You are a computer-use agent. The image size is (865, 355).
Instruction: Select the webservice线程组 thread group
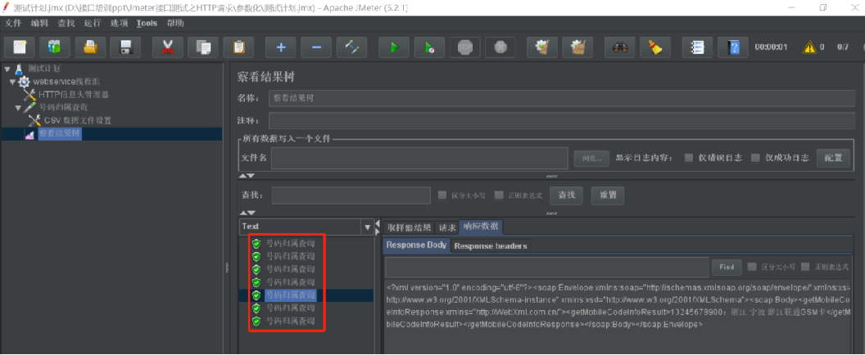66,82
